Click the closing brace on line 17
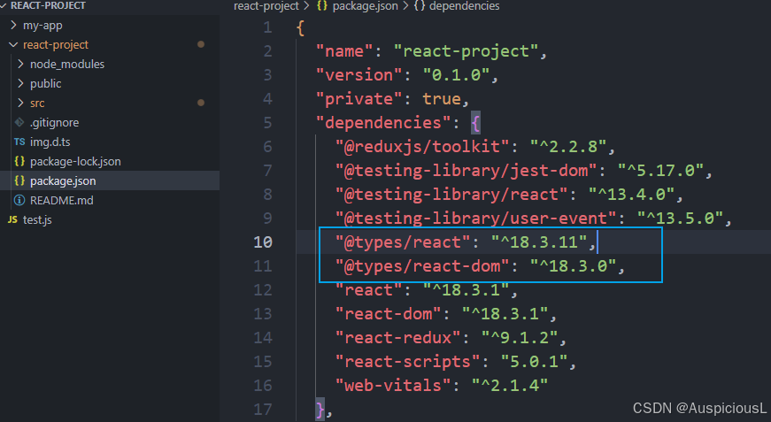The height and width of the screenshot is (422, 771). click(320, 410)
